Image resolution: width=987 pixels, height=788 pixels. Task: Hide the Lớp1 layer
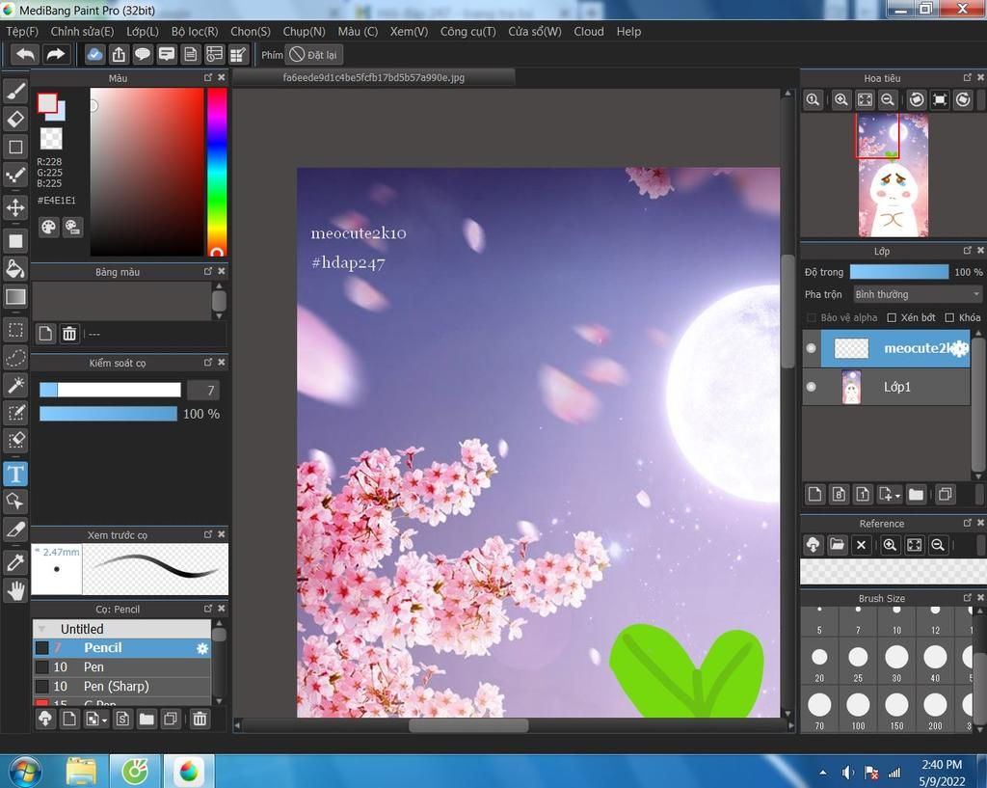point(811,387)
